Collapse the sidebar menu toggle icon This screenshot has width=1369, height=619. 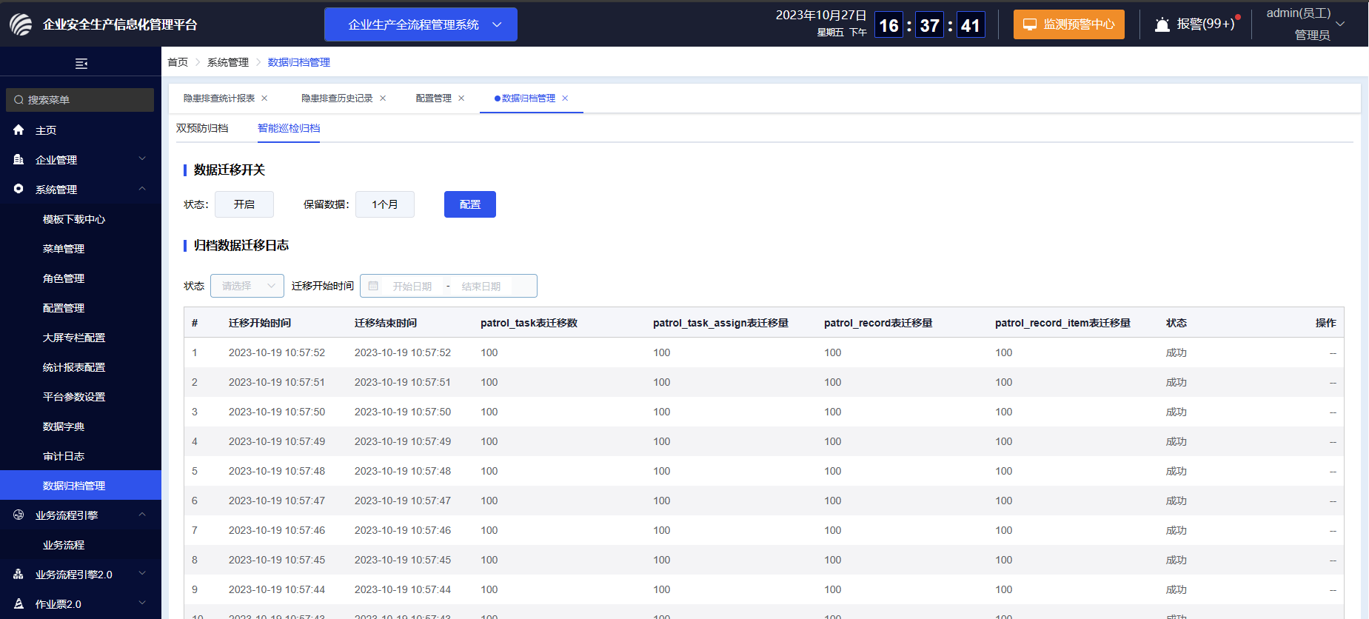[81, 64]
